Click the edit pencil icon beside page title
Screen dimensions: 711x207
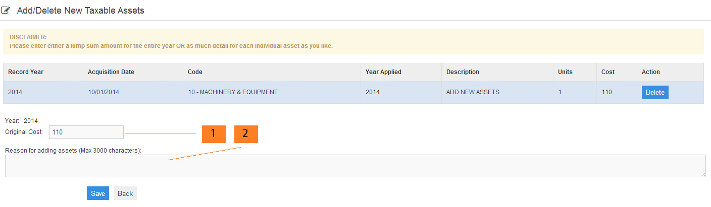click(x=6, y=10)
